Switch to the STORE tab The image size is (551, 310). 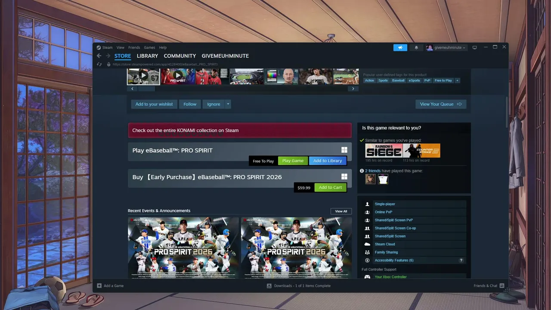pyautogui.click(x=123, y=56)
